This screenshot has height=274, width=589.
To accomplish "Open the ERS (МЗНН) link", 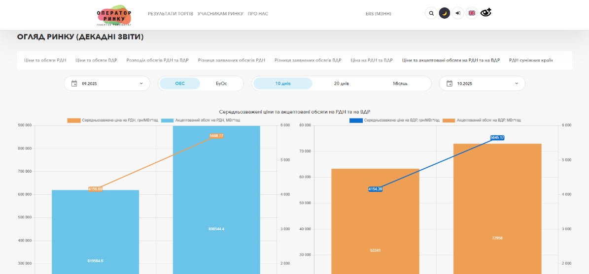I will (378, 14).
